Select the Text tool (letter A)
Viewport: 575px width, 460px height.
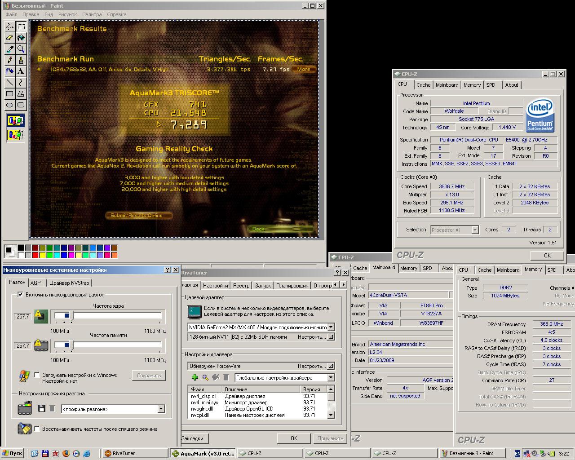click(21, 71)
